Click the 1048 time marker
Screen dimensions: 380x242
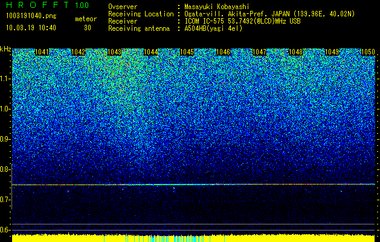[x=296, y=52]
